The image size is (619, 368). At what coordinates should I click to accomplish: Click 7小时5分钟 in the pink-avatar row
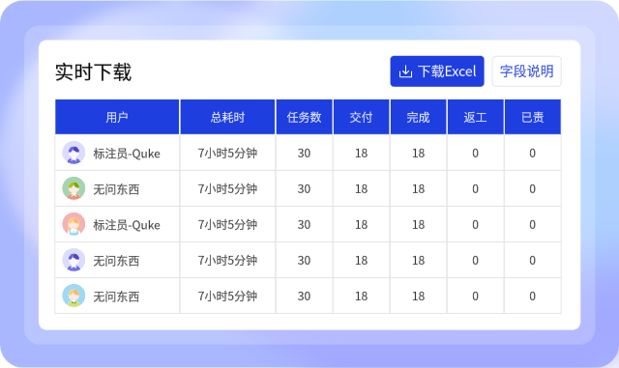click(227, 224)
